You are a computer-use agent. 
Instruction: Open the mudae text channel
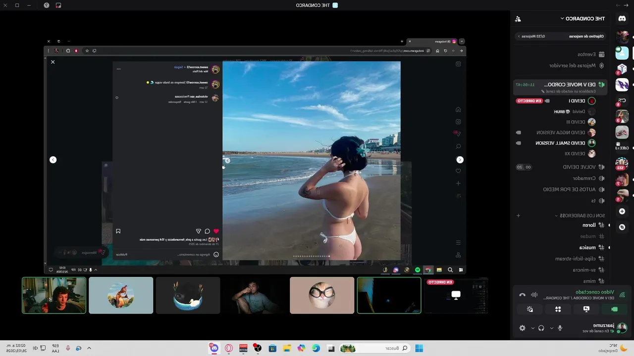[592, 236]
